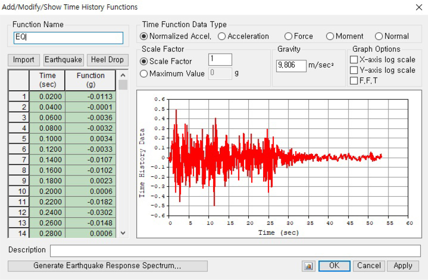Screen dimensions: 428x280
Task: Confirm with the OK button
Action: click(x=335, y=266)
